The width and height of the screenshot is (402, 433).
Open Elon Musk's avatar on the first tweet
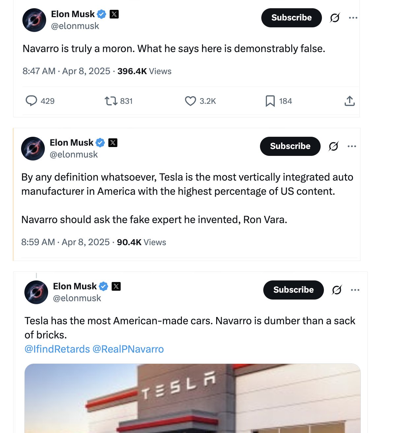[34, 20]
